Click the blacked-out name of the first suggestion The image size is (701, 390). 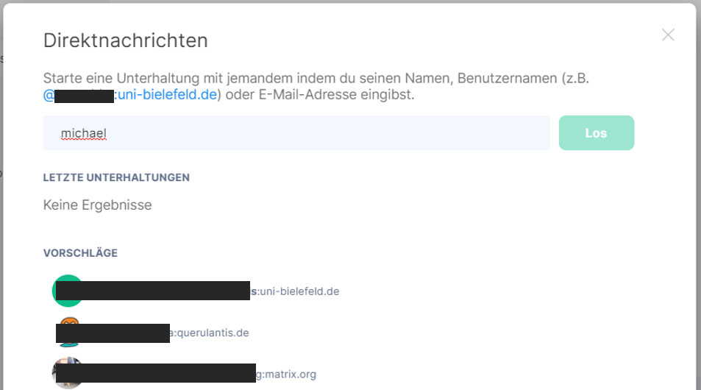(x=152, y=291)
